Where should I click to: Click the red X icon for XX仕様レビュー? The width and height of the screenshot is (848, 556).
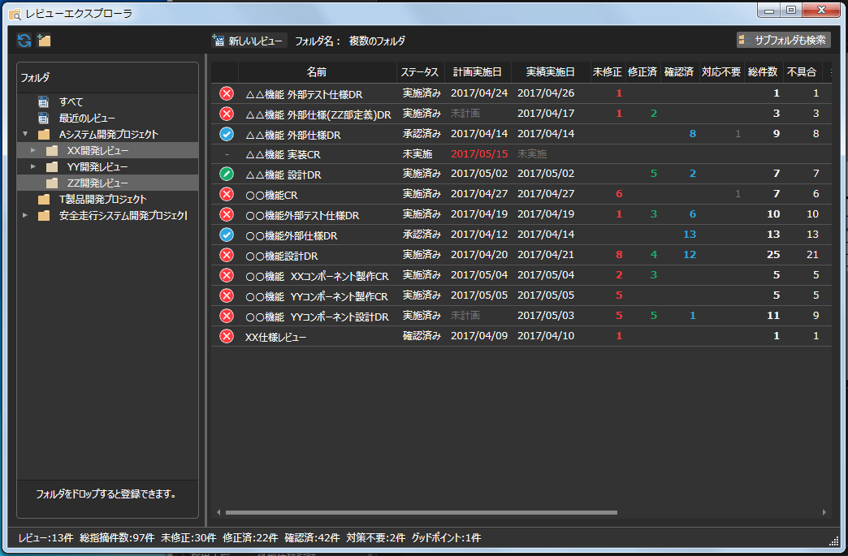click(x=227, y=336)
